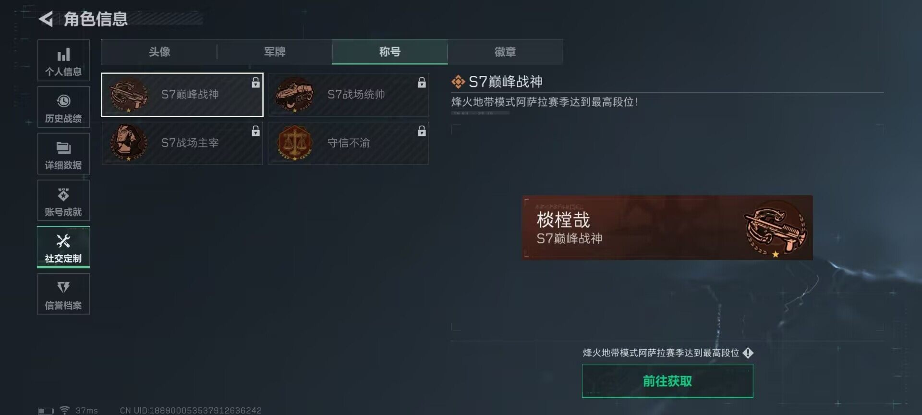Click the 前往获取 button
This screenshot has height=415, width=922.
point(667,381)
